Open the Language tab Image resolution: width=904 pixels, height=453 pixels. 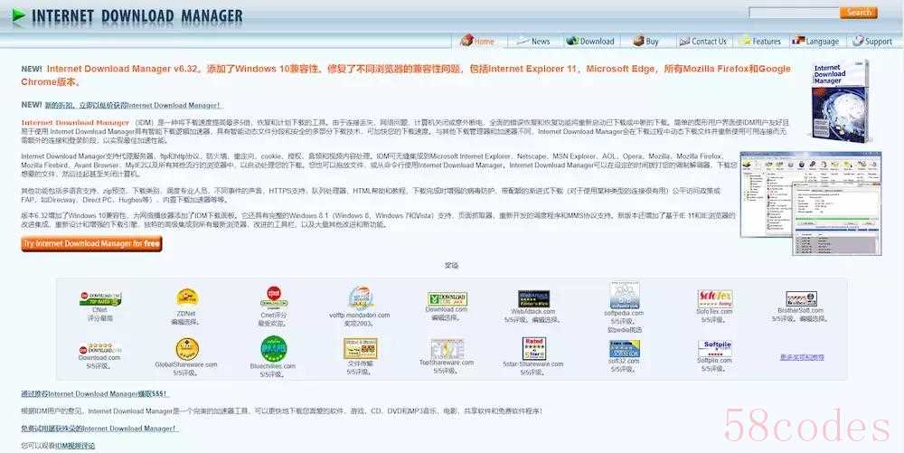coord(815,41)
